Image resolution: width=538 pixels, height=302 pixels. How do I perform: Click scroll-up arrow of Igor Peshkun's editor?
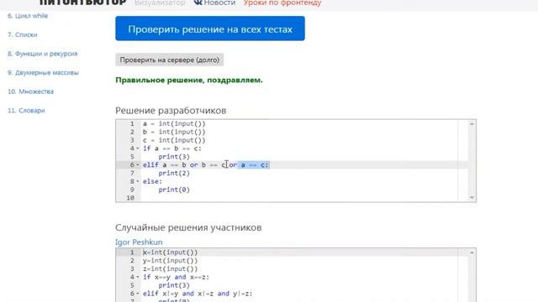coord(472,253)
